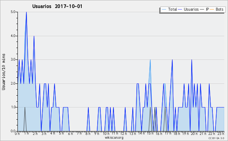Viewport: 228px width, 141px height.
Task: Click the '9 h' x-axis label
Action: 97,133
